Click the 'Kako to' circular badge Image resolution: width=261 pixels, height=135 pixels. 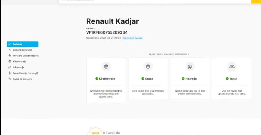click(x=95, y=132)
